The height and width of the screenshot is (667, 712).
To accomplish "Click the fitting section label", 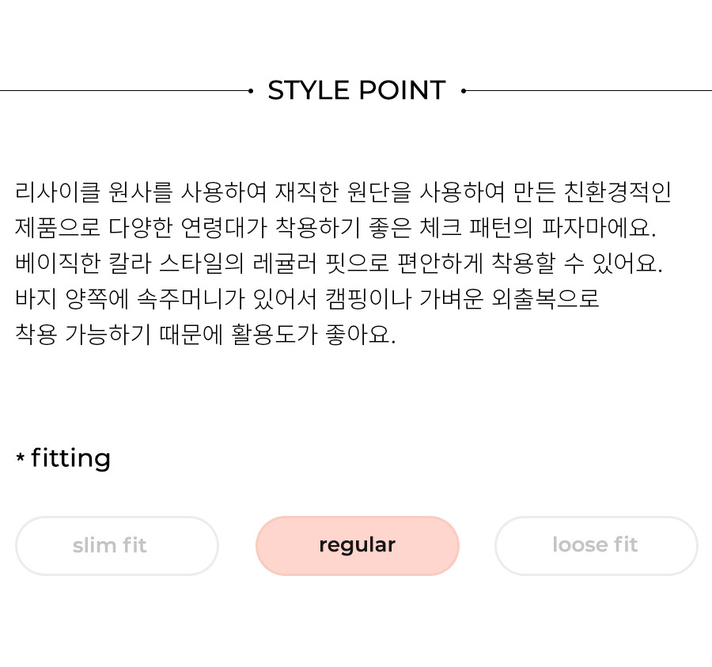I will pyautogui.click(x=71, y=459).
